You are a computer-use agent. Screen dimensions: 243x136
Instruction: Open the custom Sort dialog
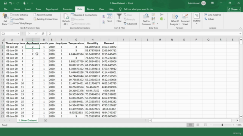tap(109, 18)
